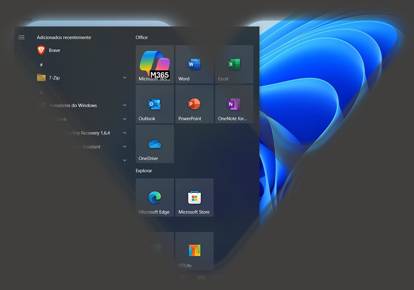Select the OneKey Recovery 1.6.4 entry
The width and height of the screenshot is (414, 290).
pos(82,133)
